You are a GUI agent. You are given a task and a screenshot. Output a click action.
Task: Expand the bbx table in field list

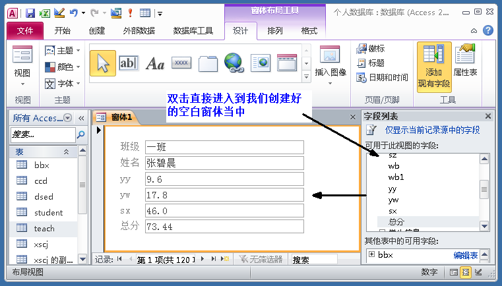tap(371, 254)
